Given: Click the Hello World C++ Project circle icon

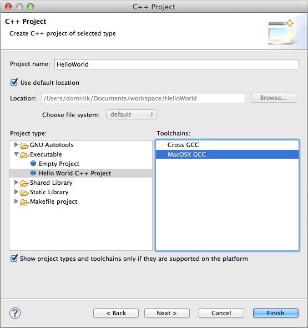Looking at the screenshot, I should [33, 173].
